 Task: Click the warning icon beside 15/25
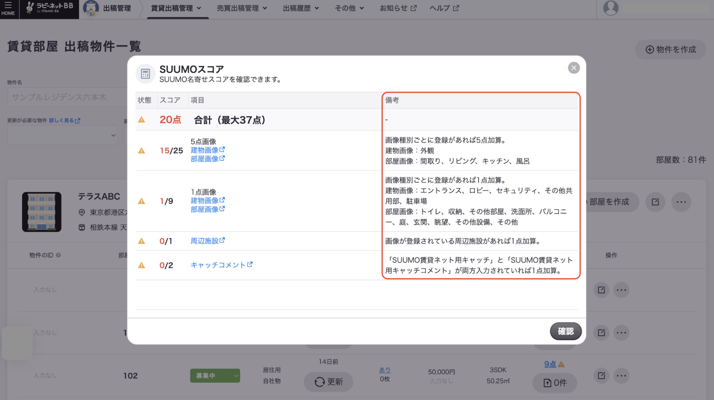click(141, 151)
